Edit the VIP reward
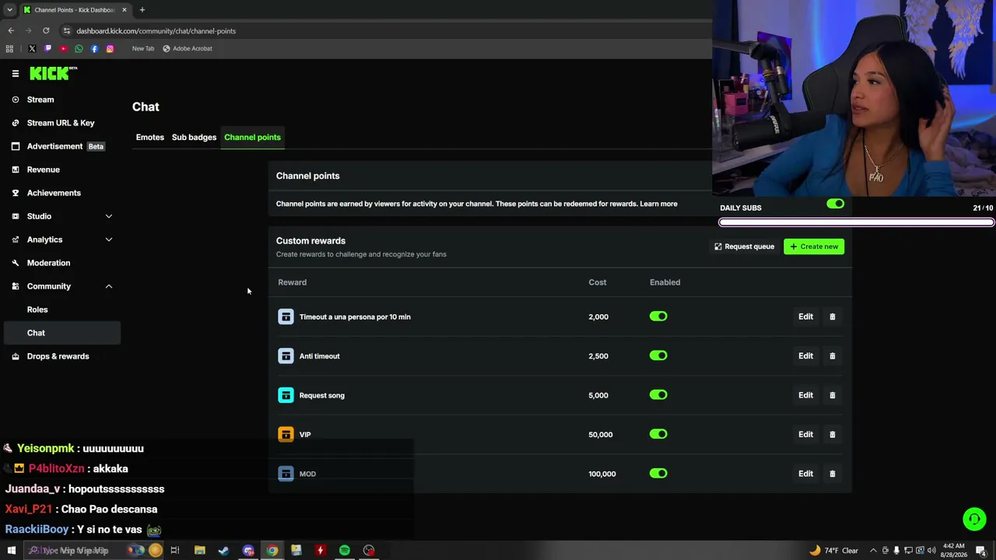This screenshot has width=996, height=560. coord(805,434)
